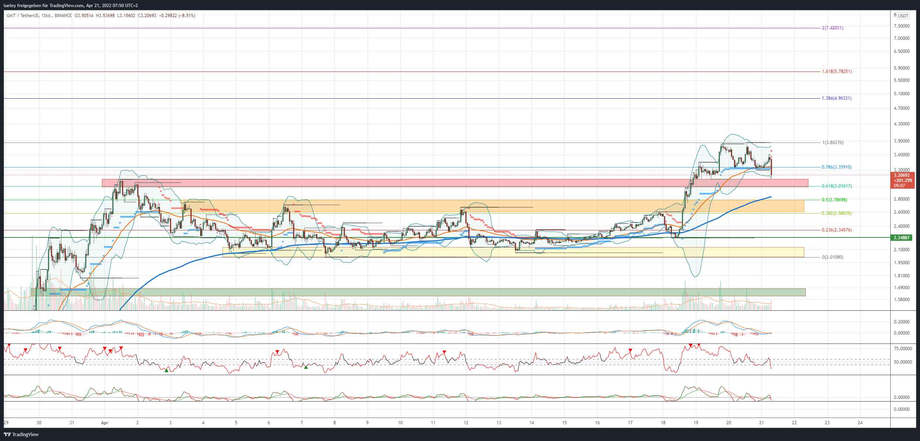Open the USDT currency selector
The height and width of the screenshot is (441, 920).
click(x=903, y=16)
